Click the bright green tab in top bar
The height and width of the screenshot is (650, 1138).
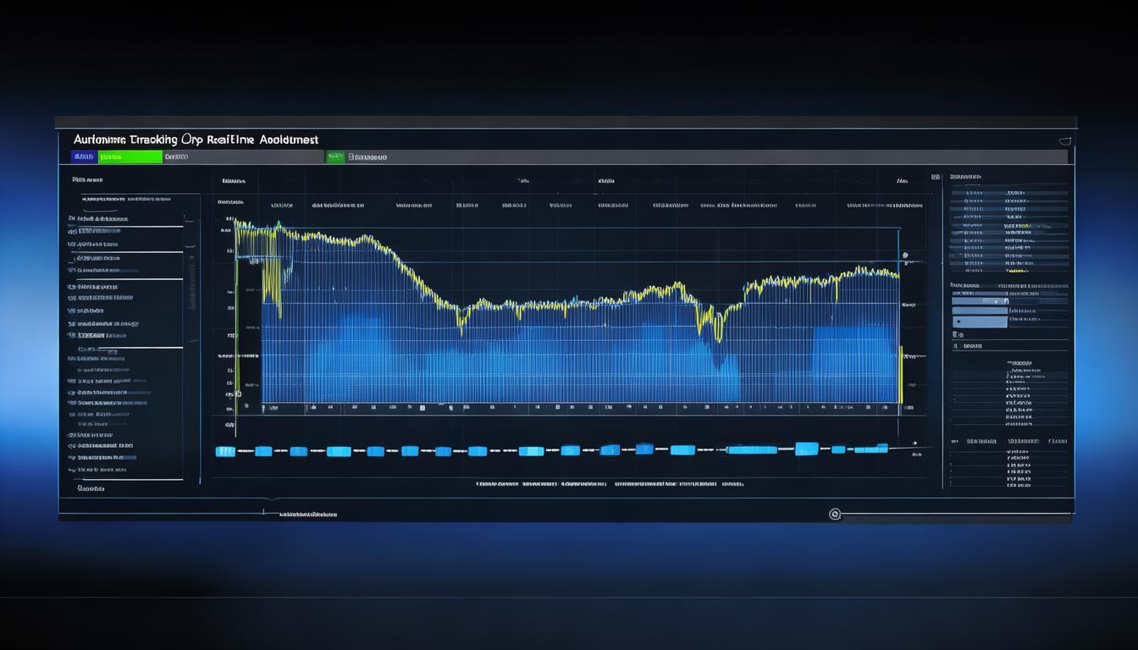130,157
